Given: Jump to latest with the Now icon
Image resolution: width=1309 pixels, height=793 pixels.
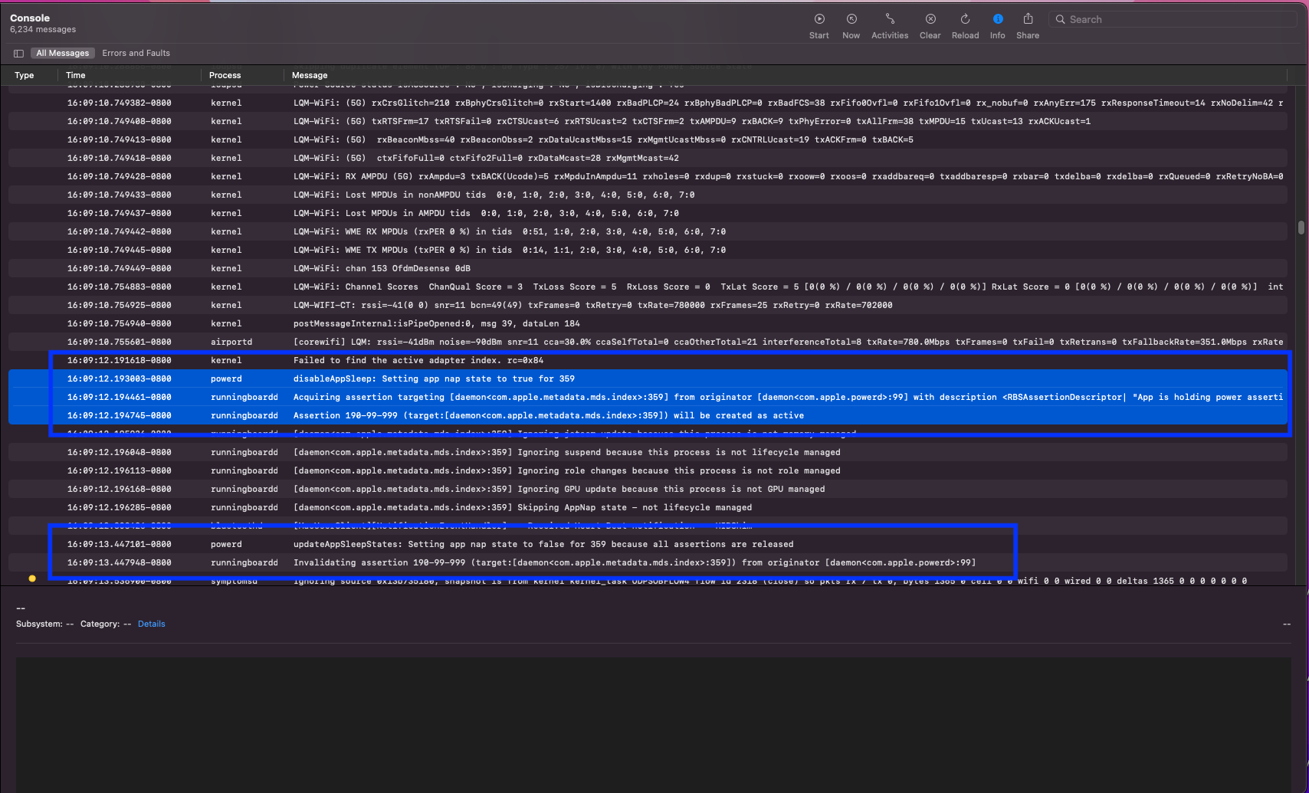Looking at the screenshot, I should pos(851,19).
